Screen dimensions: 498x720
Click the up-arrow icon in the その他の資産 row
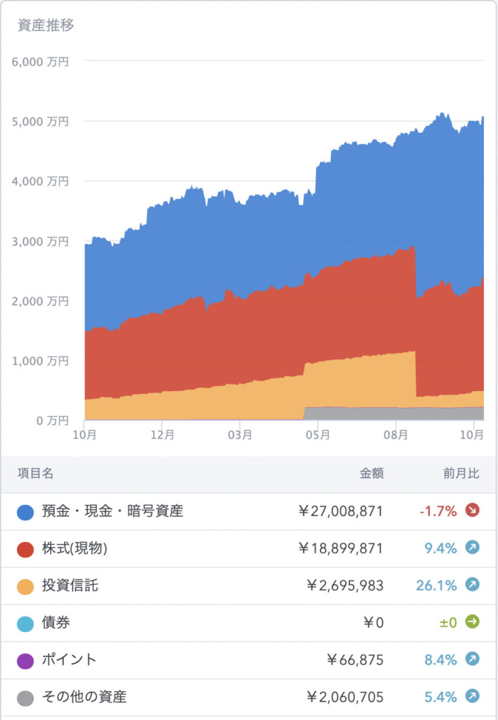point(472,696)
